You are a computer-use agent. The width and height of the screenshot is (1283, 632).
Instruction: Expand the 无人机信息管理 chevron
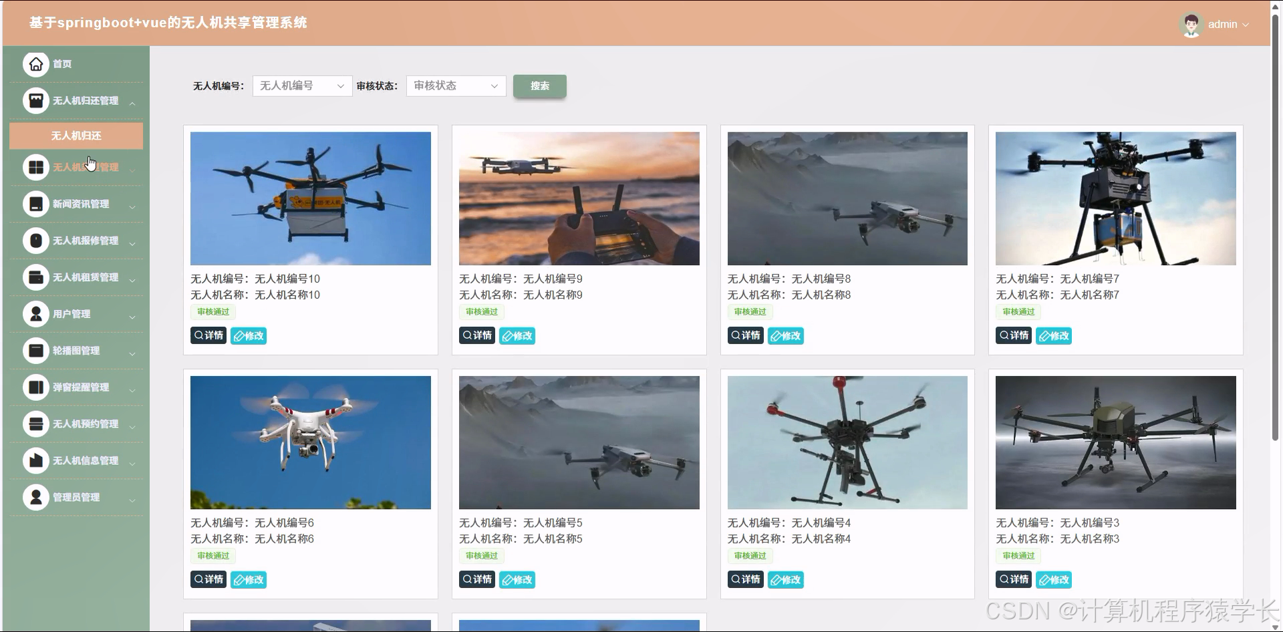(132, 463)
